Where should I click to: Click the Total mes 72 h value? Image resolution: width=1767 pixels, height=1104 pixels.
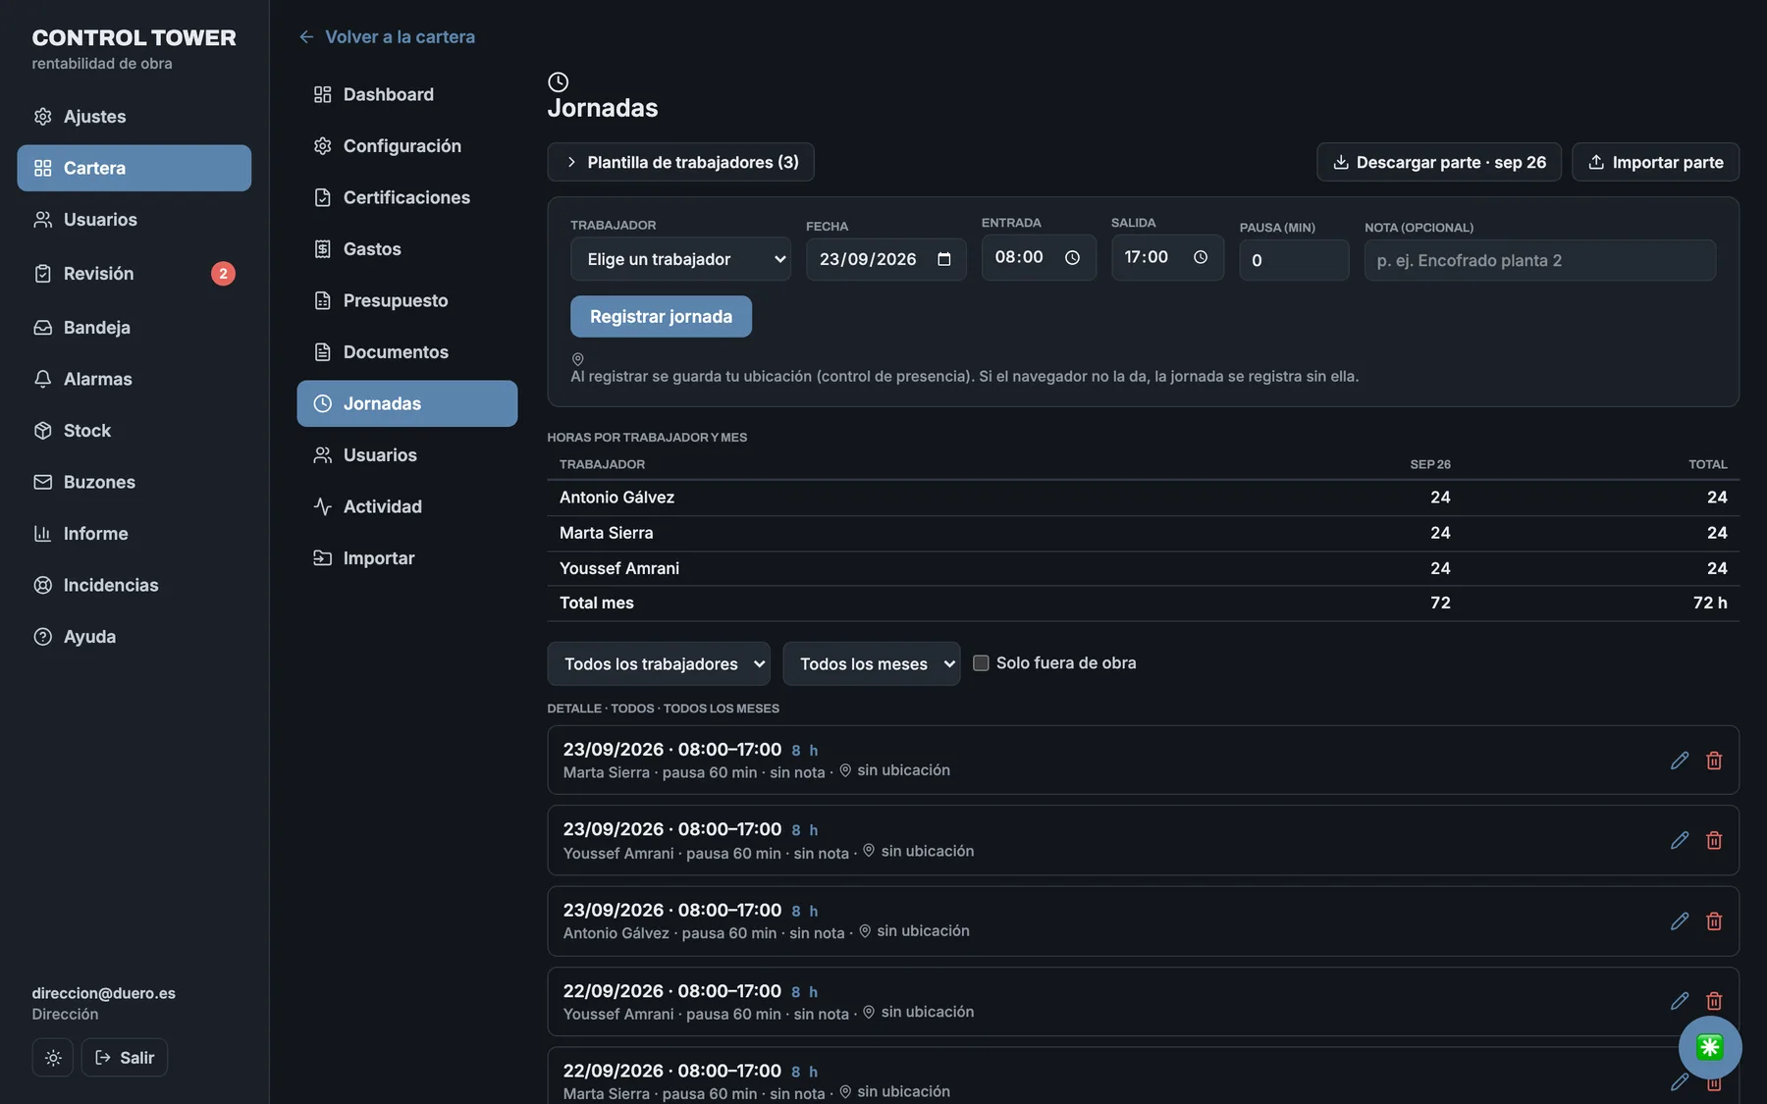point(1710,603)
